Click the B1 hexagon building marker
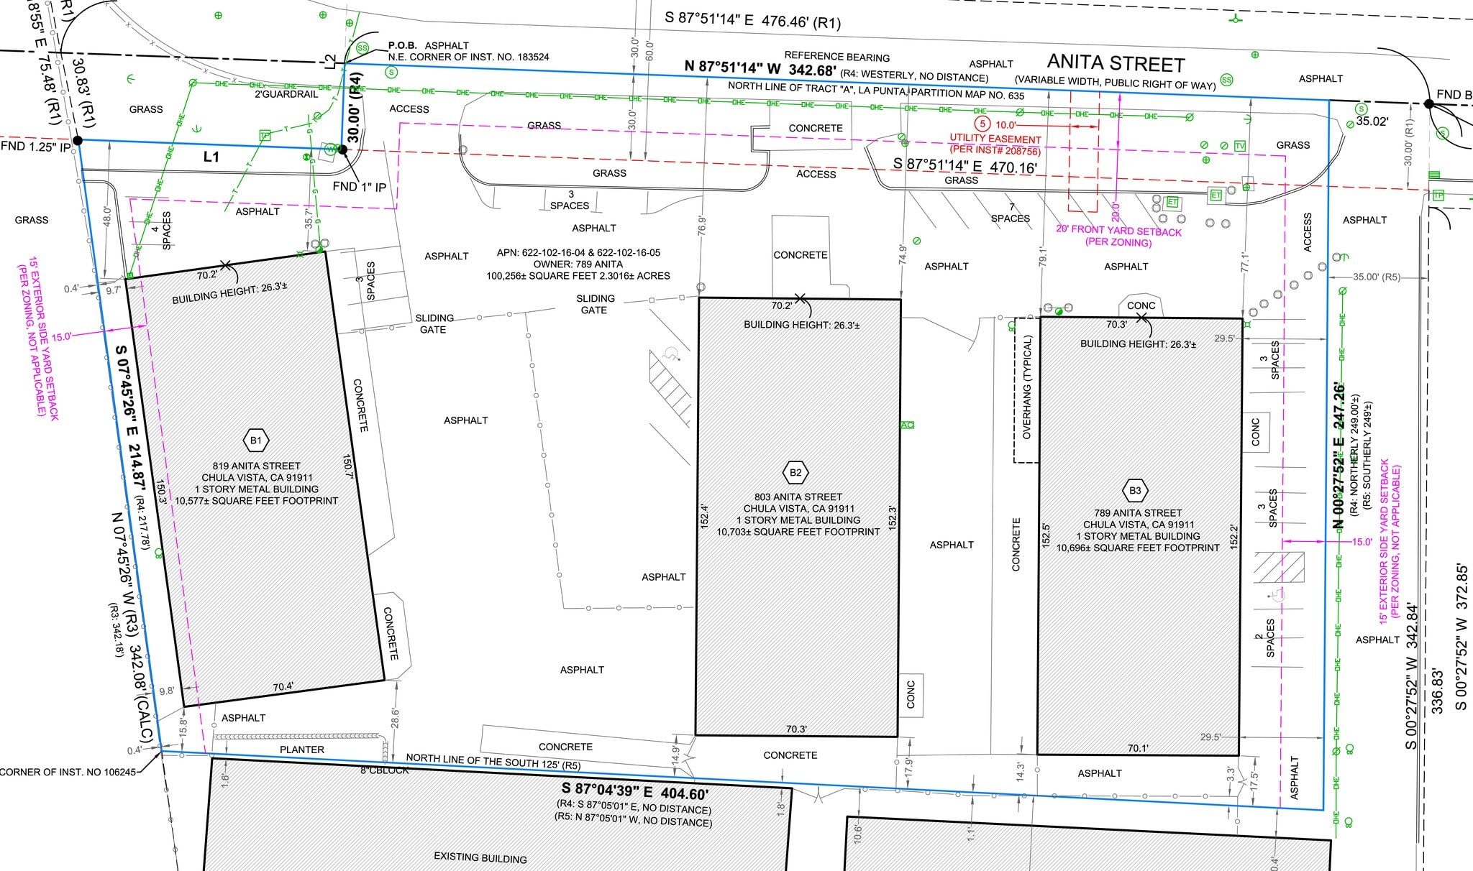Screen dimensions: 1473x871 coord(256,441)
